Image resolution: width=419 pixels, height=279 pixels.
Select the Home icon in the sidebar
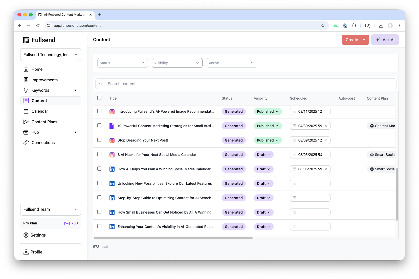click(26, 69)
